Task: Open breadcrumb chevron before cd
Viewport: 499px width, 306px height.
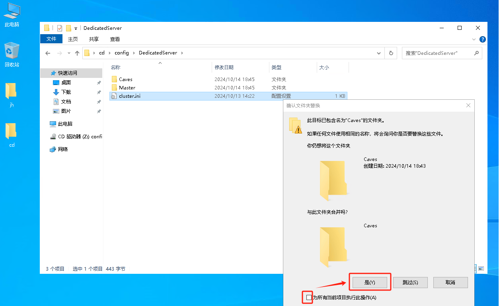Action: point(94,53)
